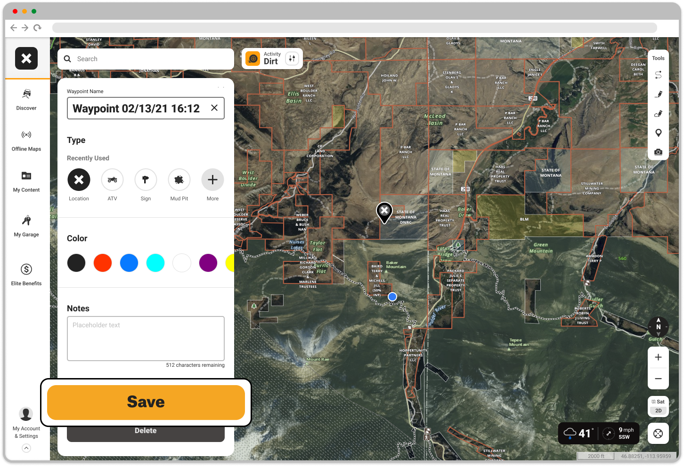
Task: Click the blue current-location dot
Action: click(392, 297)
